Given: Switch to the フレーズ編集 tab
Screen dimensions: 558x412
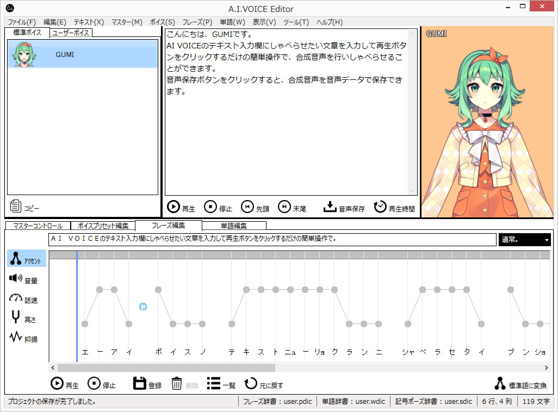Looking at the screenshot, I should [169, 225].
